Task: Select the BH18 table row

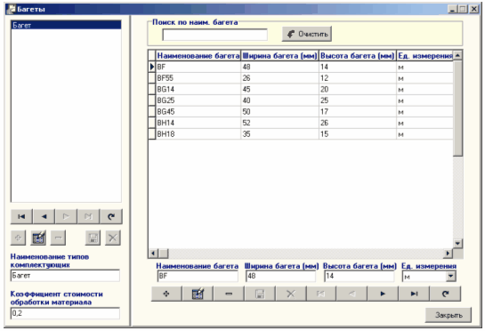Action: pyautogui.click(x=301, y=134)
